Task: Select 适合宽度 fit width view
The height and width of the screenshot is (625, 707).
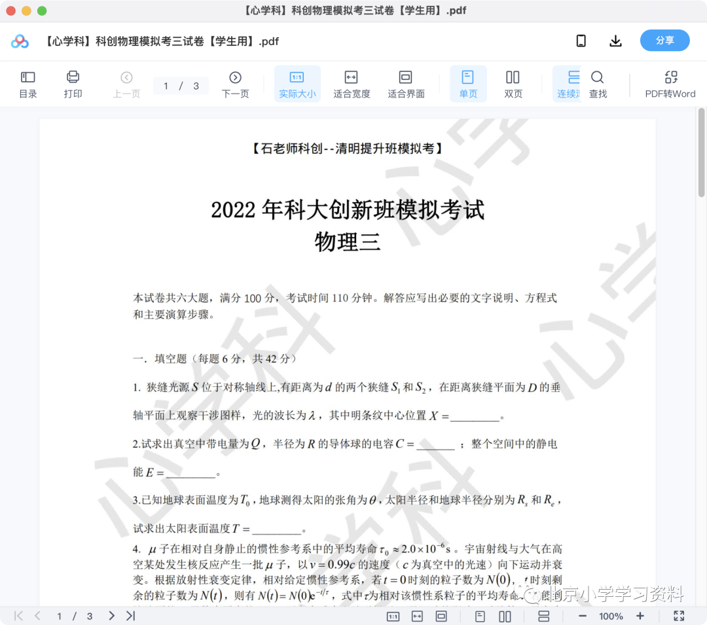Action: click(x=352, y=84)
